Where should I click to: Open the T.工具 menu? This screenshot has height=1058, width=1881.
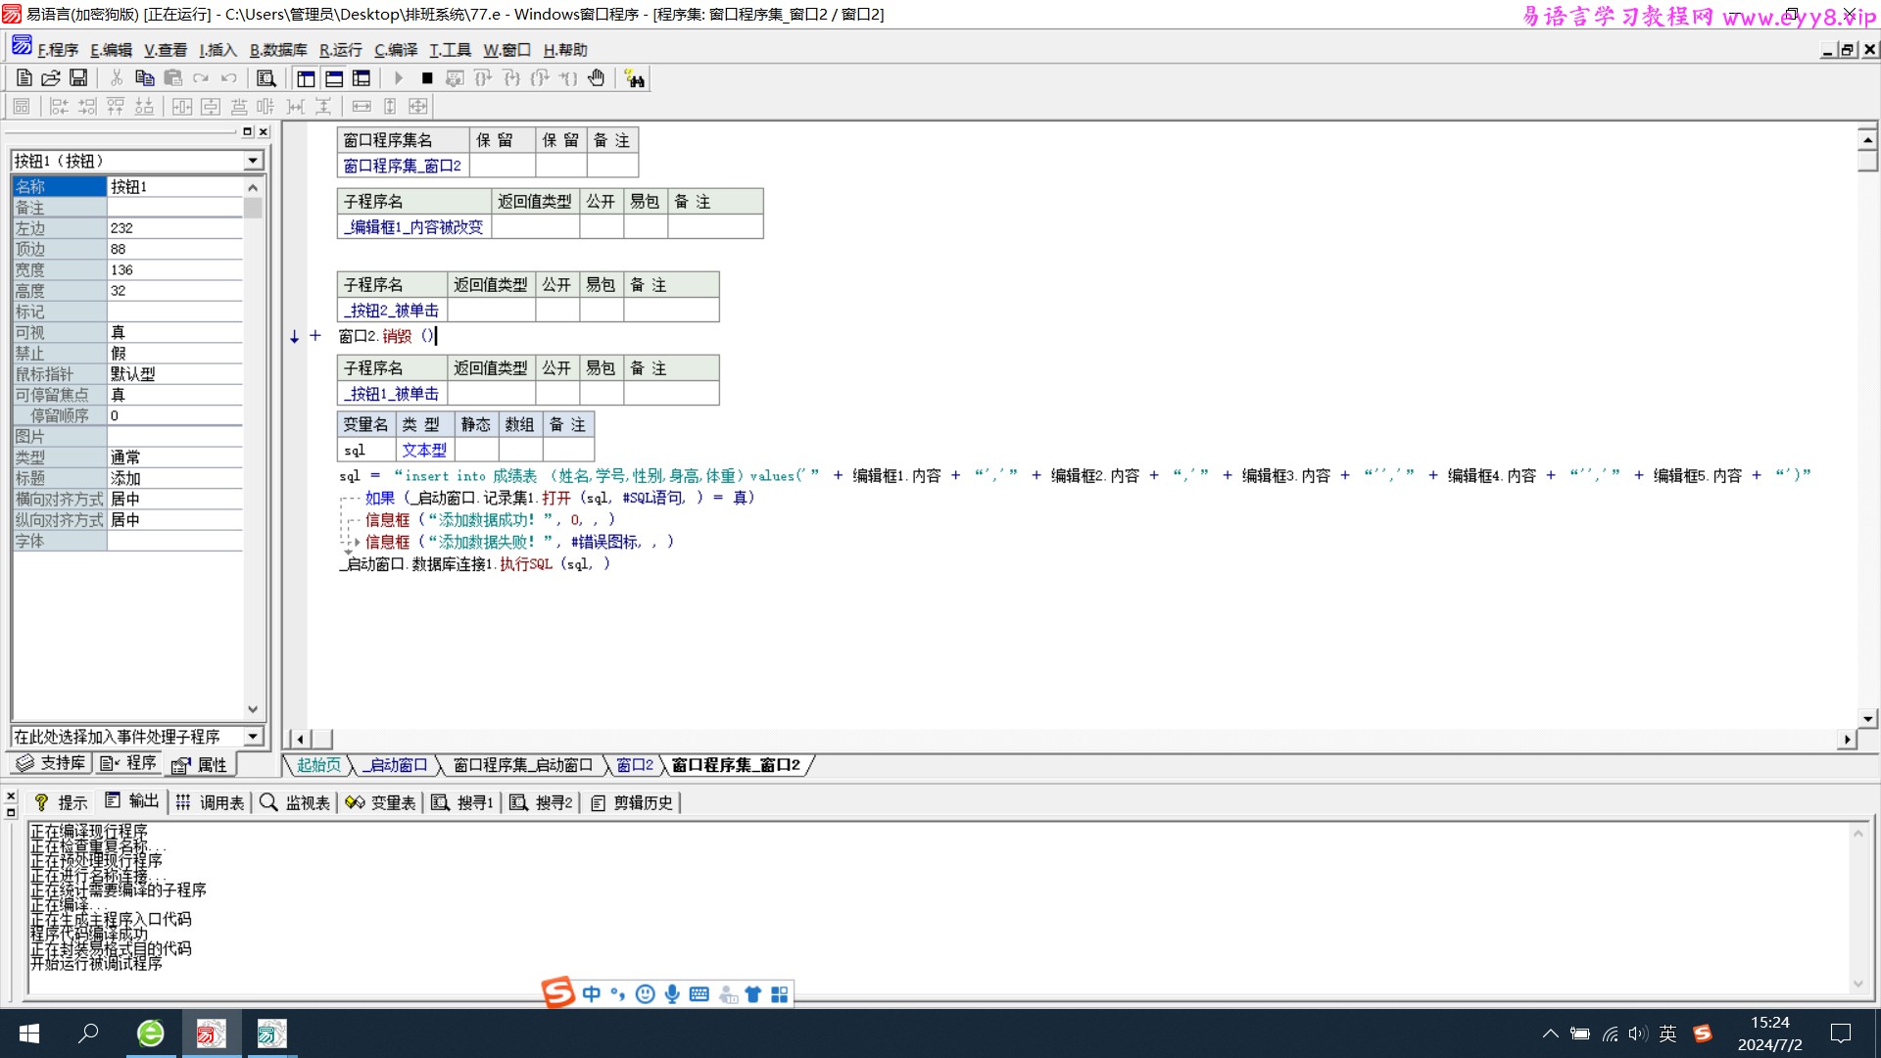coord(450,50)
